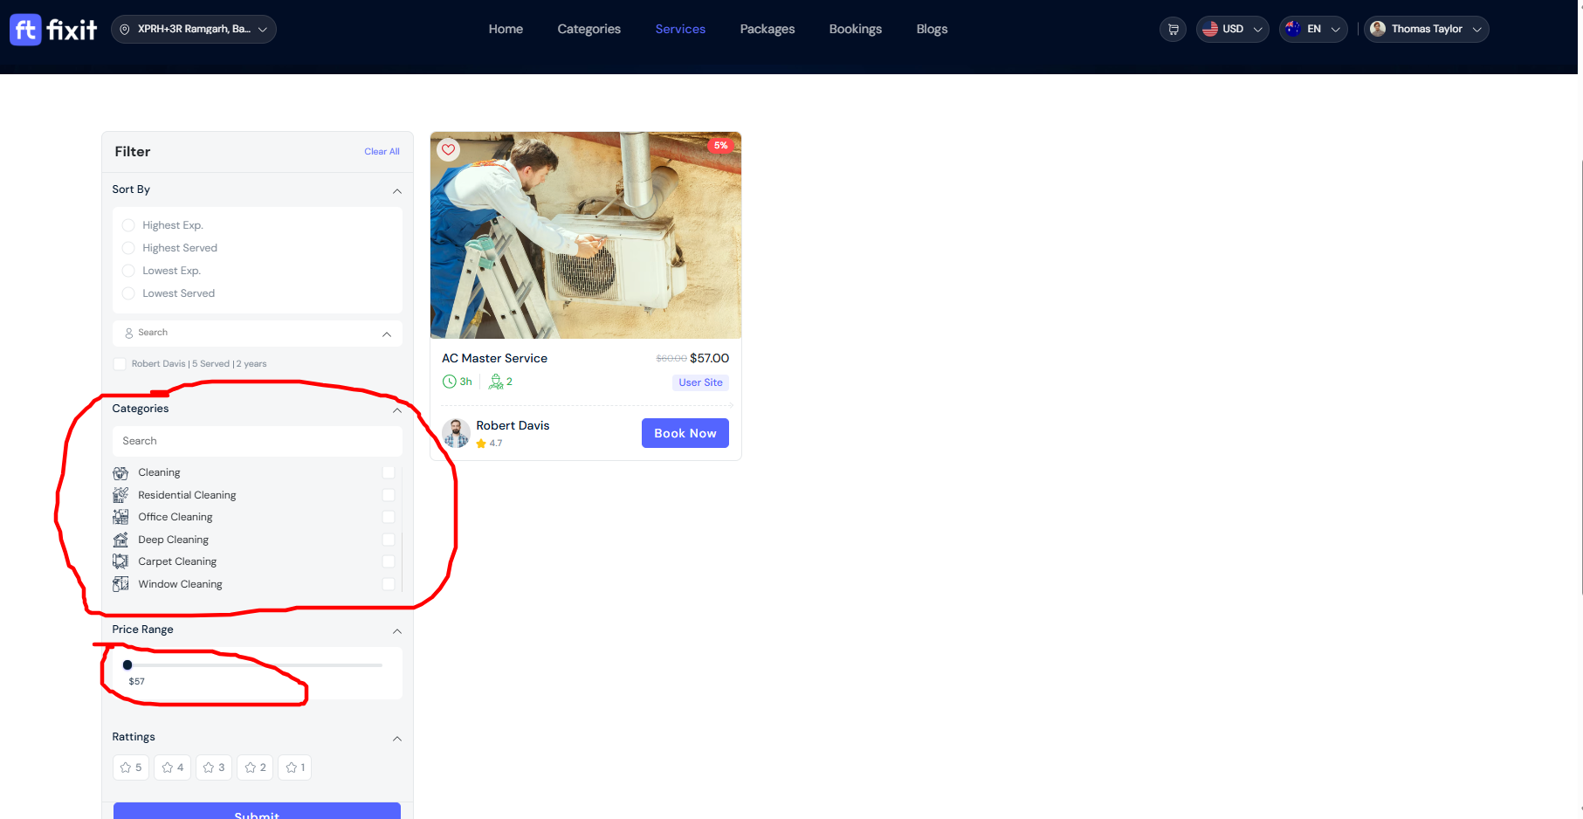1583x819 pixels.
Task: Go to the Packages menu
Action: coord(767,29)
